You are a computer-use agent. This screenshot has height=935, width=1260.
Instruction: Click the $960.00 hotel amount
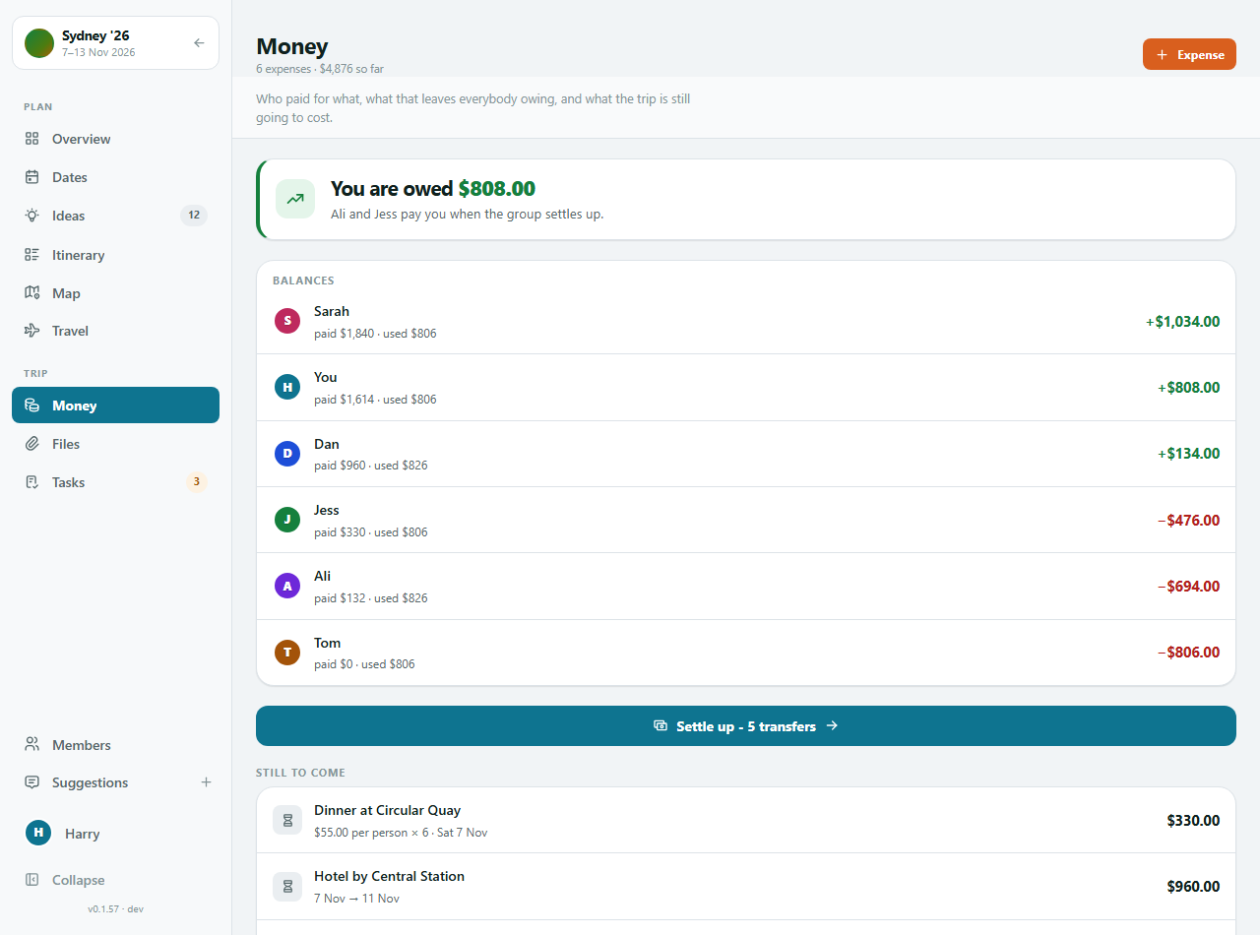click(x=1193, y=887)
